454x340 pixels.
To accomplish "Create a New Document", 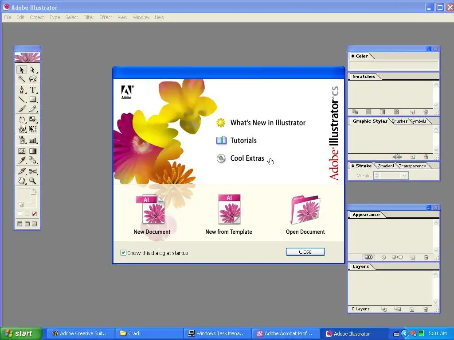I will [152, 215].
